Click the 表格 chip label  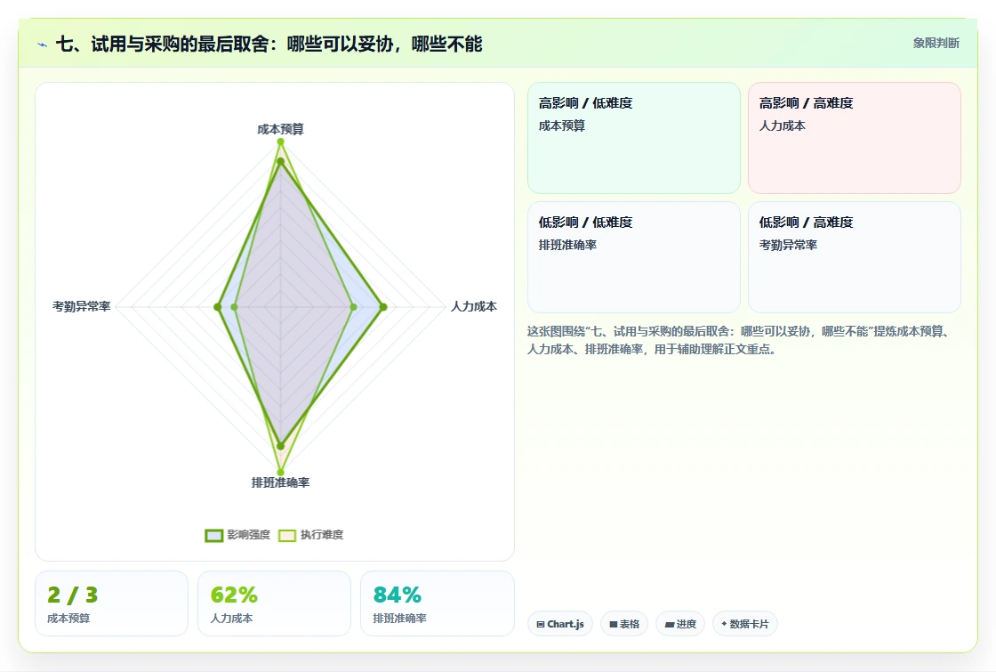pos(630,624)
